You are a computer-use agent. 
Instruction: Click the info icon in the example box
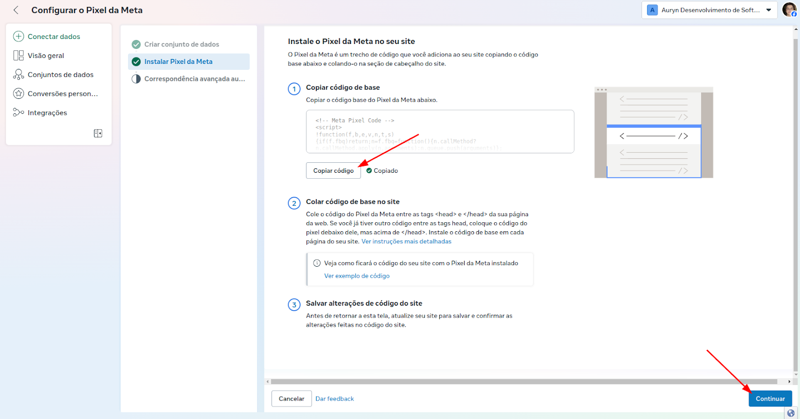(316, 263)
